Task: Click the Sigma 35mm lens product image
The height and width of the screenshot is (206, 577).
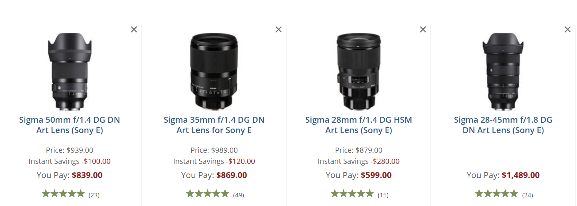Action: pos(214,72)
